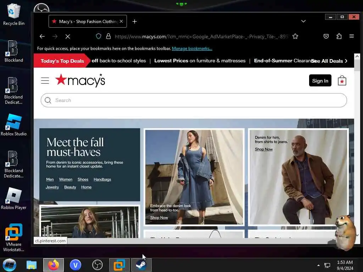Click Lowest Prices on furniture & mattresses

coord(200,61)
